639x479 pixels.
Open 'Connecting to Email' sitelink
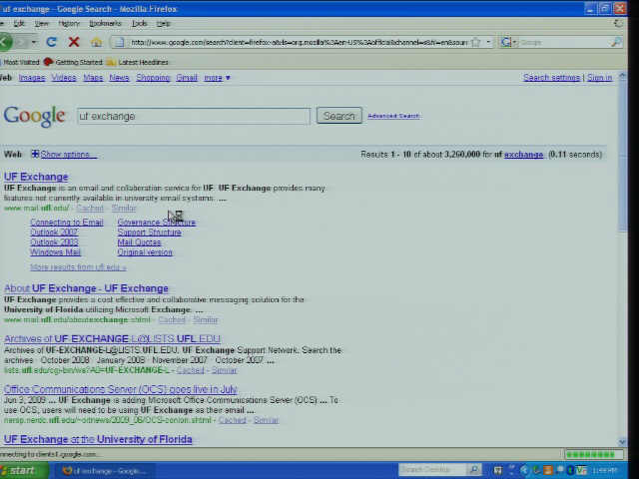pyautogui.click(x=67, y=223)
